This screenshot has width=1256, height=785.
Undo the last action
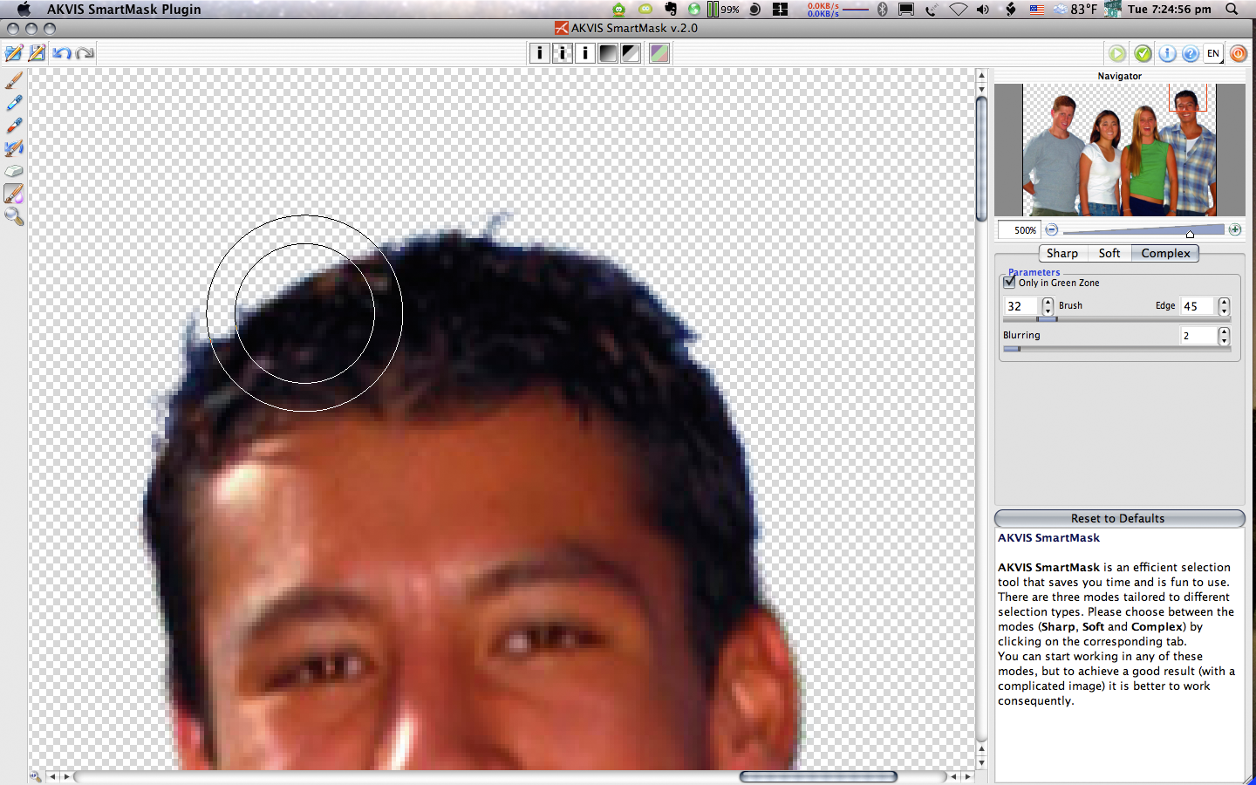(61, 53)
